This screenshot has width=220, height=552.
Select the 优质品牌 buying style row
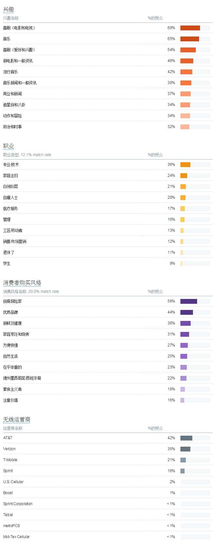[x=11, y=313]
